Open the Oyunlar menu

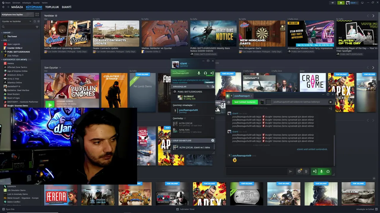pyautogui.click(x=36, y=3)
